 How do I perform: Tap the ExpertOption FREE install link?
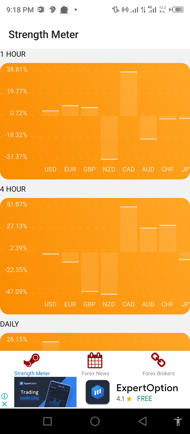click(x=145, y=399)
